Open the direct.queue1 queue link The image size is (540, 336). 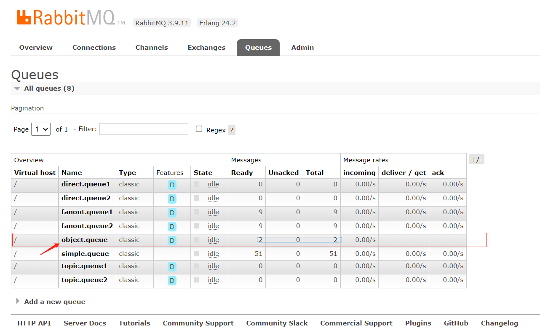tap(86, 184)
